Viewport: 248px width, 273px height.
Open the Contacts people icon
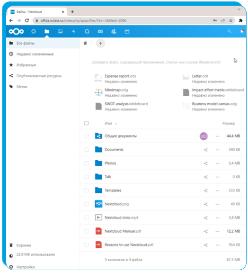(x=114, y=31)
